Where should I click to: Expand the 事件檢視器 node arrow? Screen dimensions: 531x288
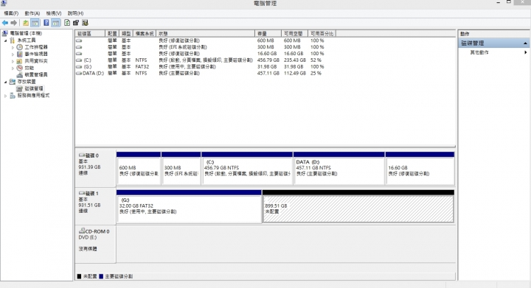click(13, 55)
